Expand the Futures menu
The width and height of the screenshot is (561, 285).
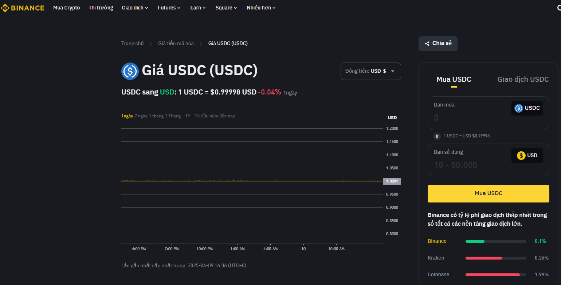tap(169, 8)
